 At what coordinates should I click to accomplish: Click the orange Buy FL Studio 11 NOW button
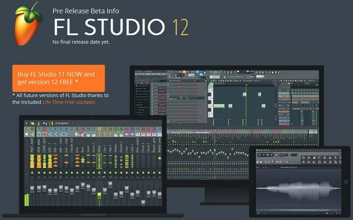59,78
